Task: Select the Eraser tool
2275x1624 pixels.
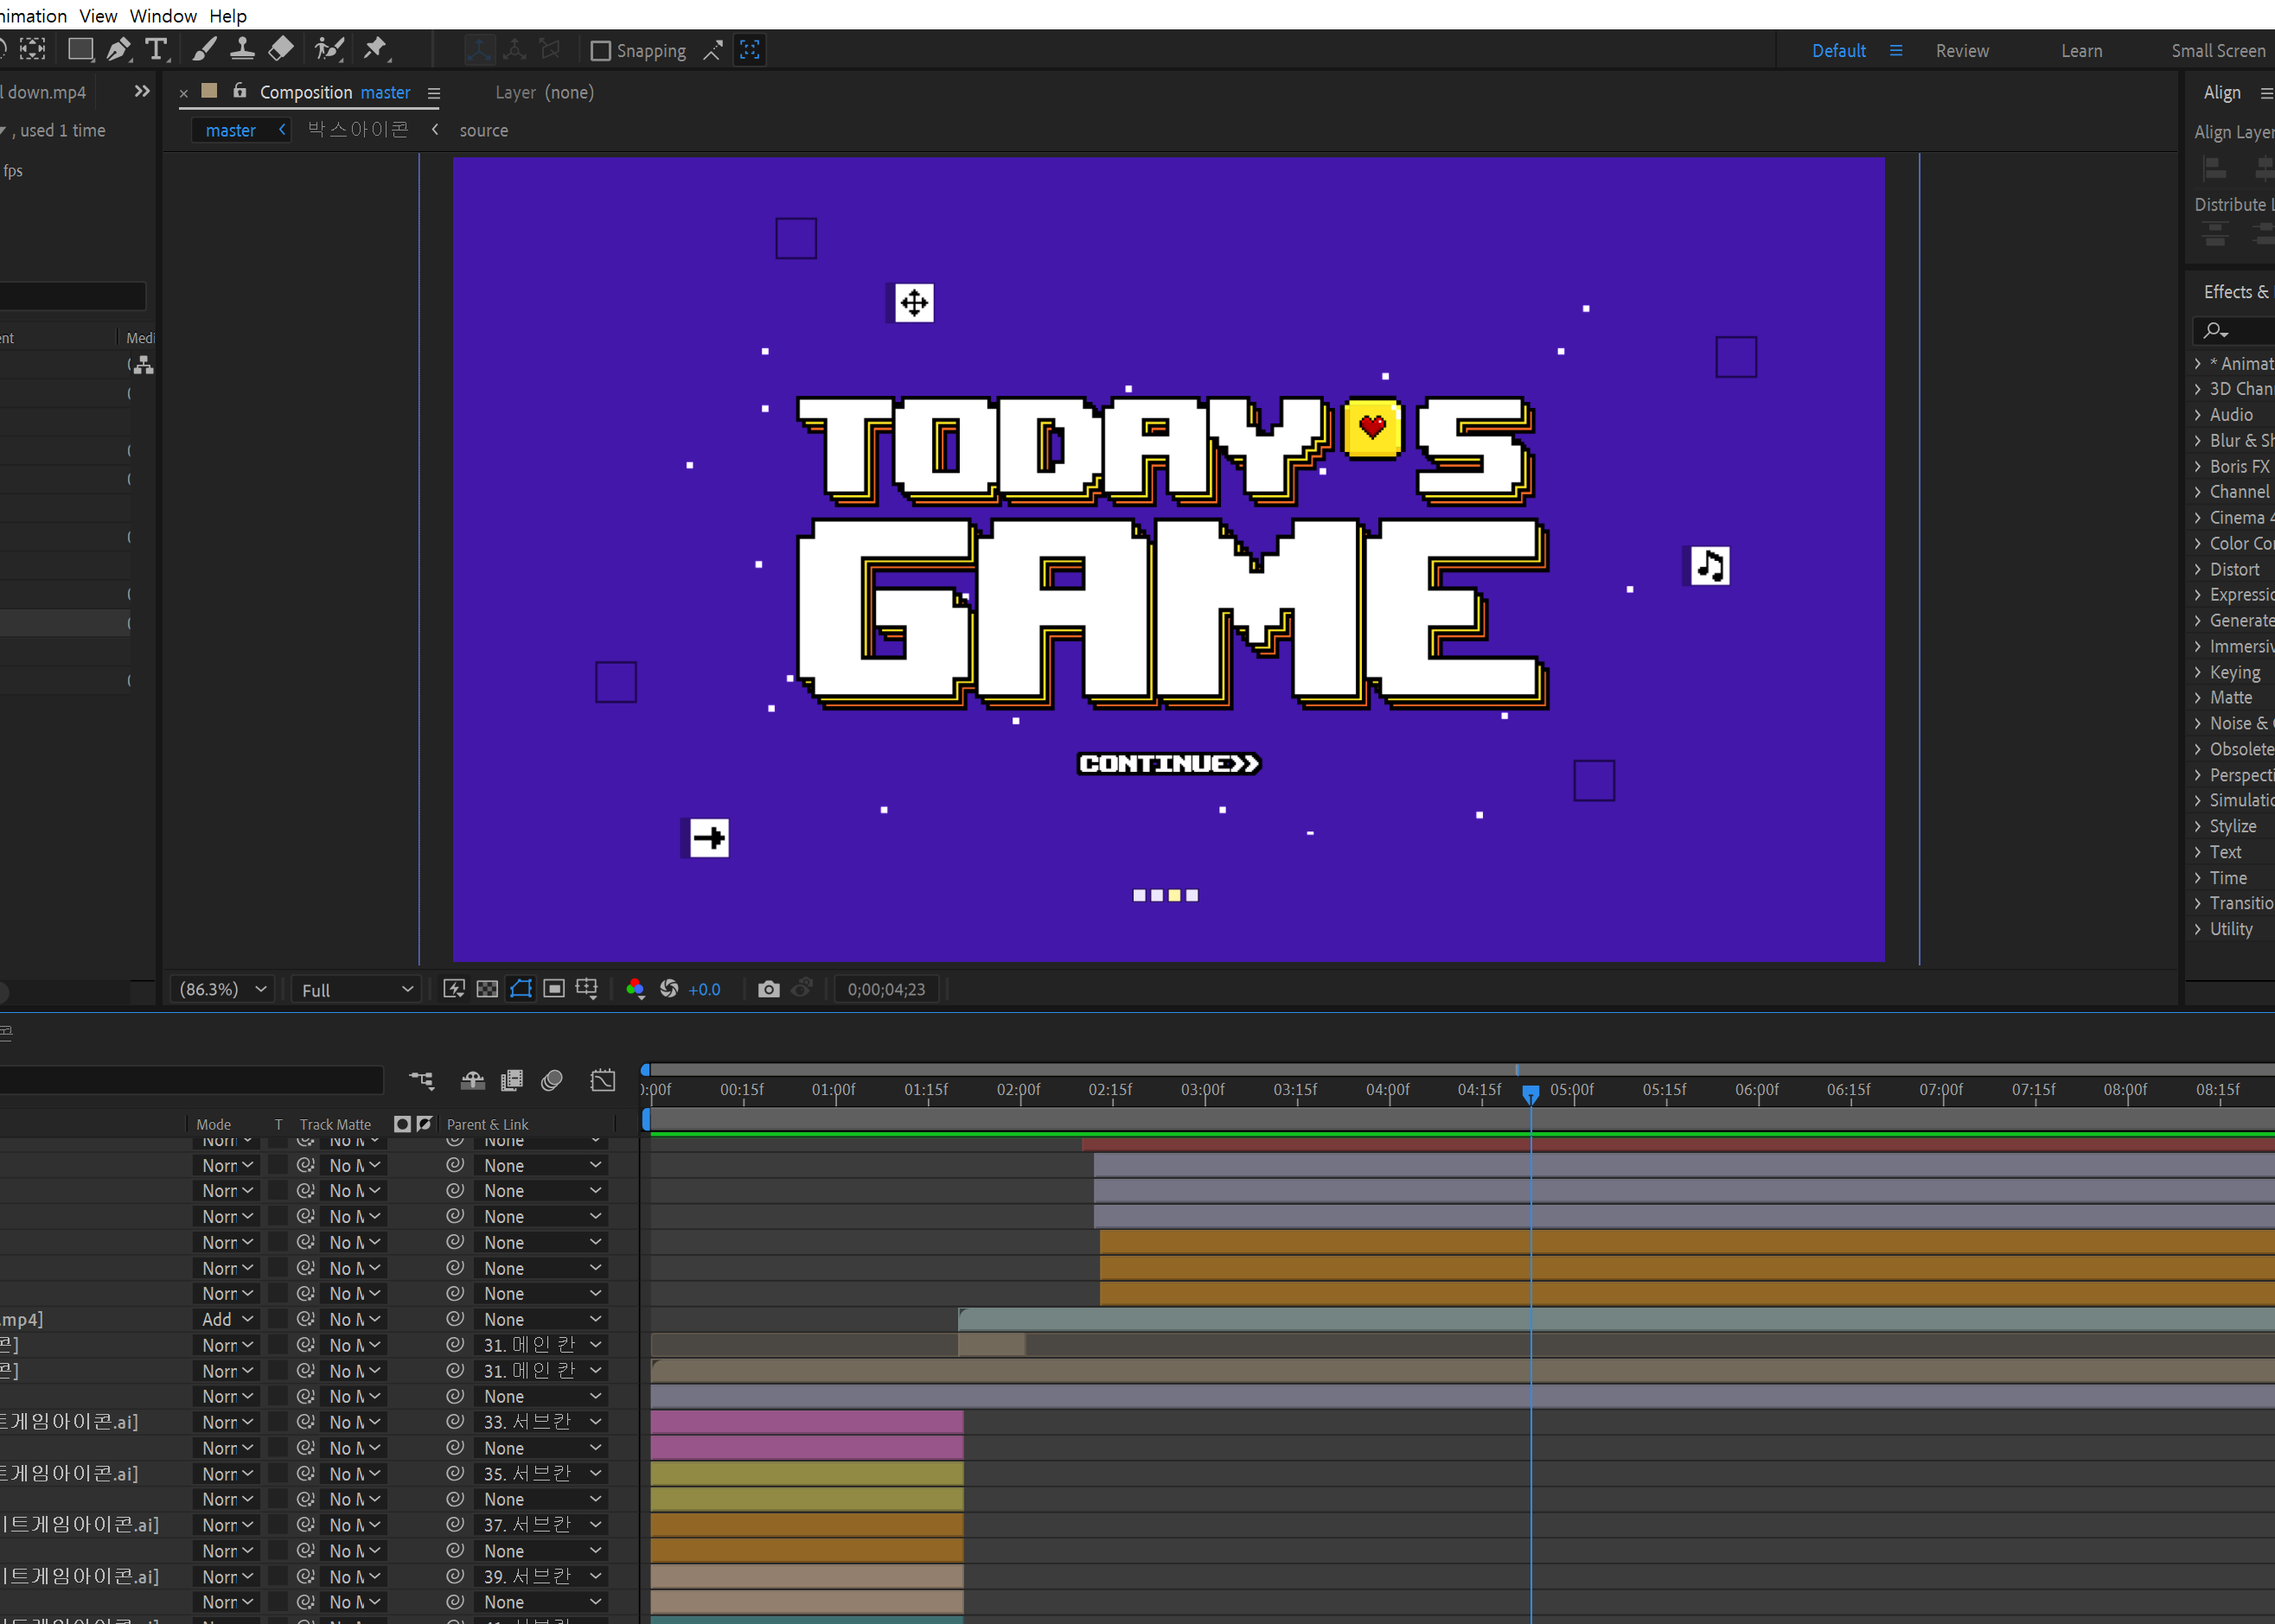Action: 281,49
